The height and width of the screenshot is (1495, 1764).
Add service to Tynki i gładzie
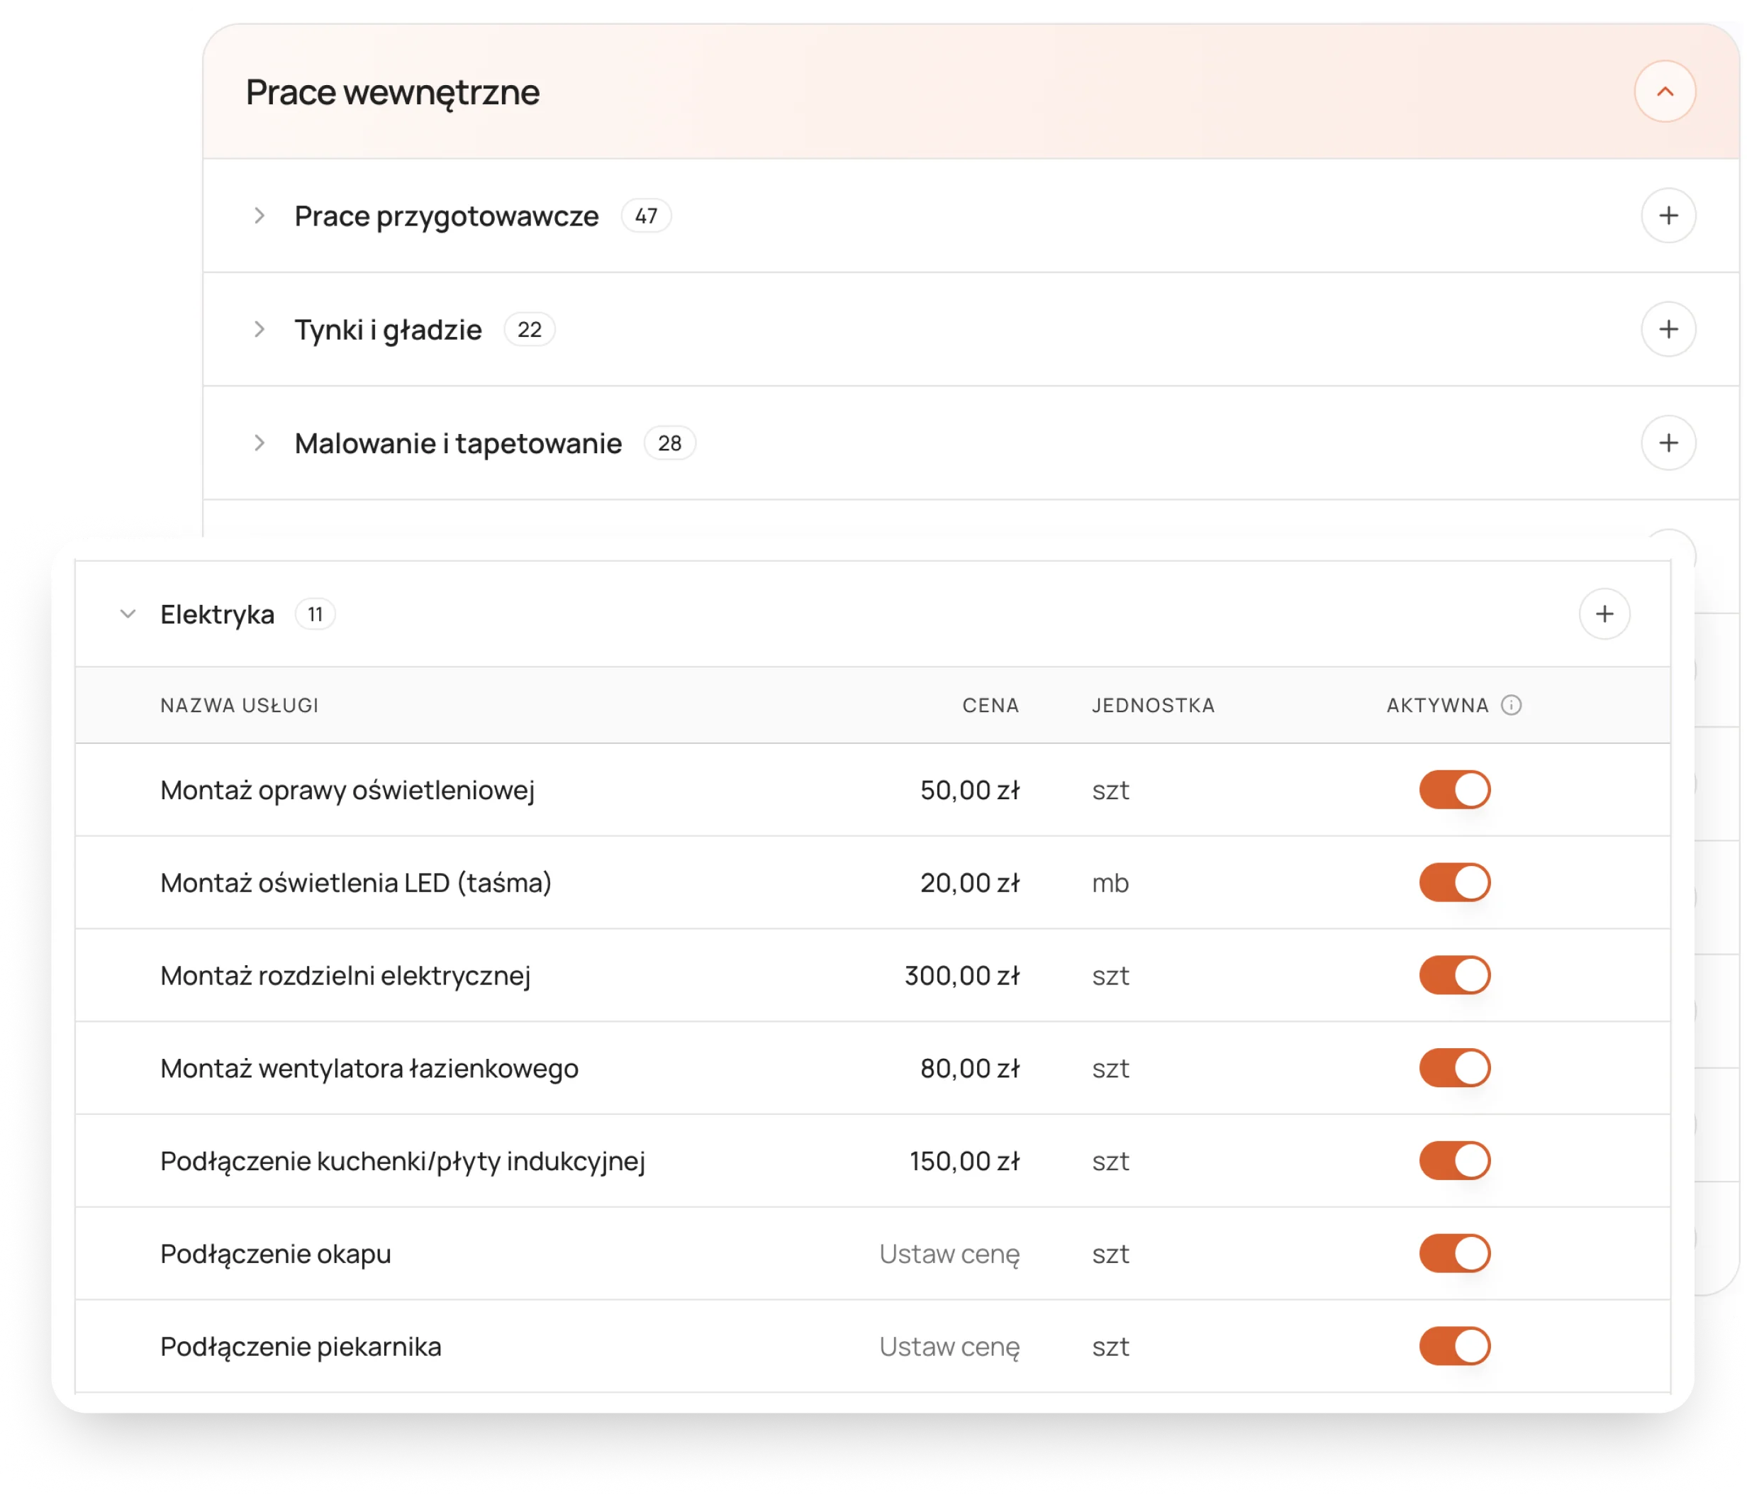1668,330
